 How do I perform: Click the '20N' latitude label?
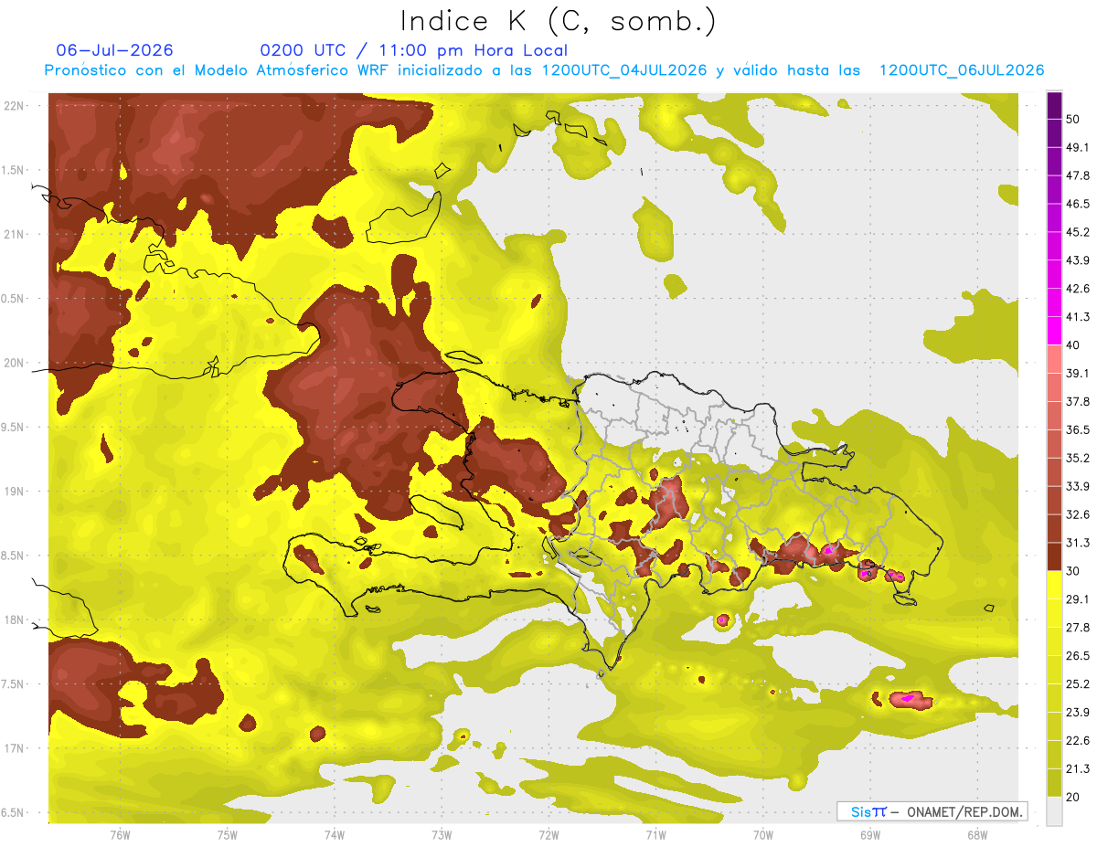click(x=16, y=363)
